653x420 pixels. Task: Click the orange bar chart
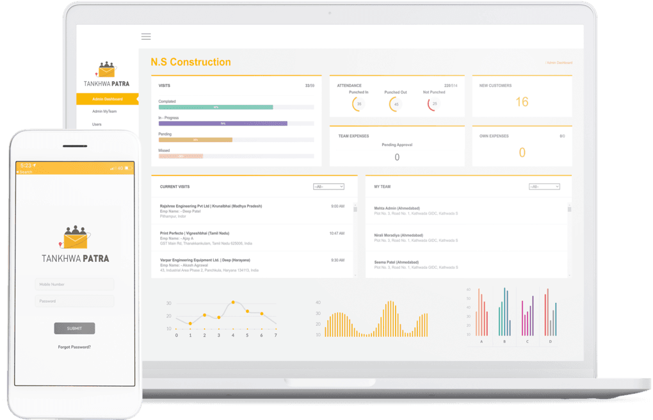coord(372,318)
